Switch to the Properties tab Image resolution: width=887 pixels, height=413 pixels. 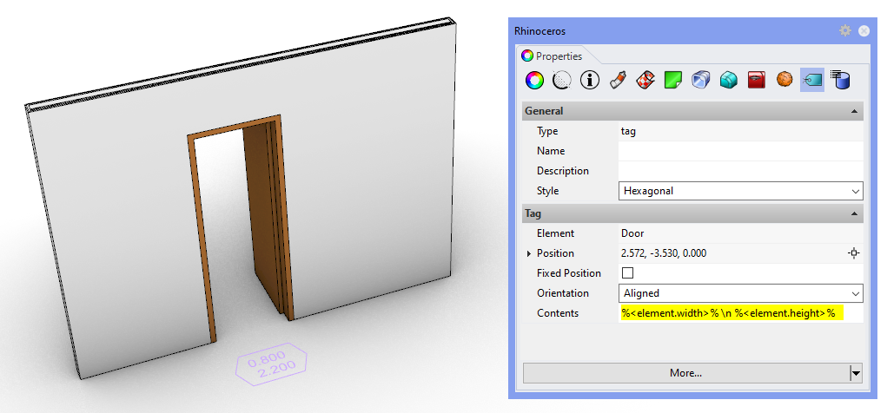(553, 56)
